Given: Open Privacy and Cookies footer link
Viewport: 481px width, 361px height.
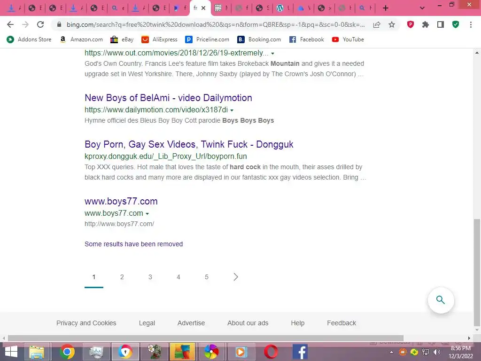Looking at the screenshot, I should [x=86, y=323].
